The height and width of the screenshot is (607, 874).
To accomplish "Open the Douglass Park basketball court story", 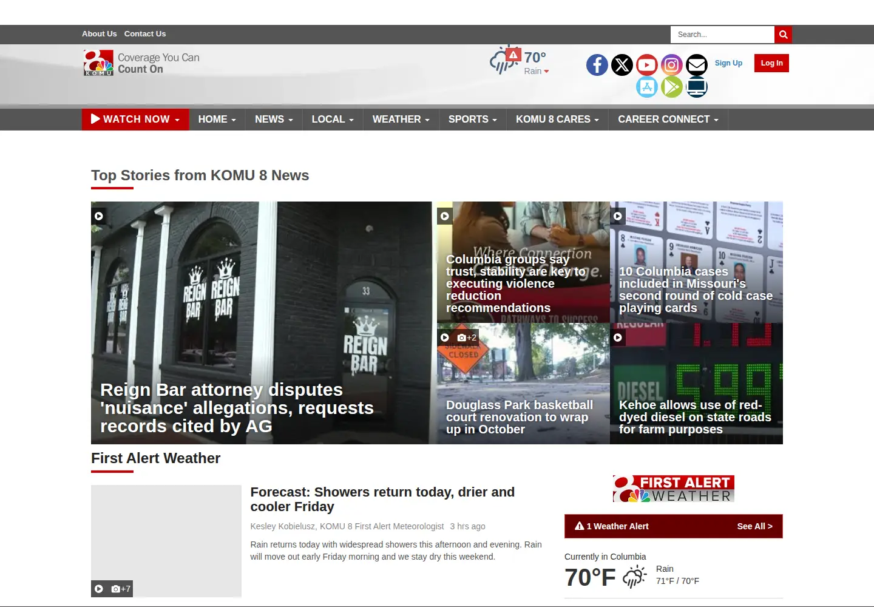I will pos(520,417).
